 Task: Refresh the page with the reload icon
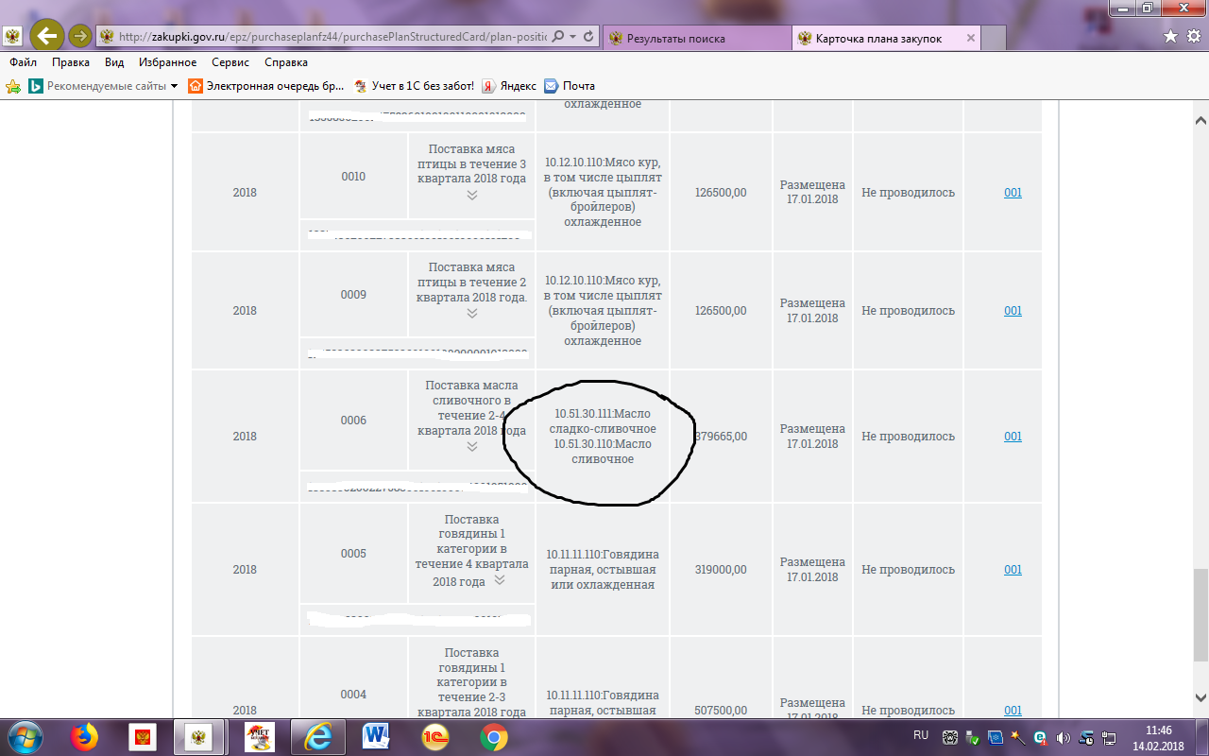(x=588, y=36)
